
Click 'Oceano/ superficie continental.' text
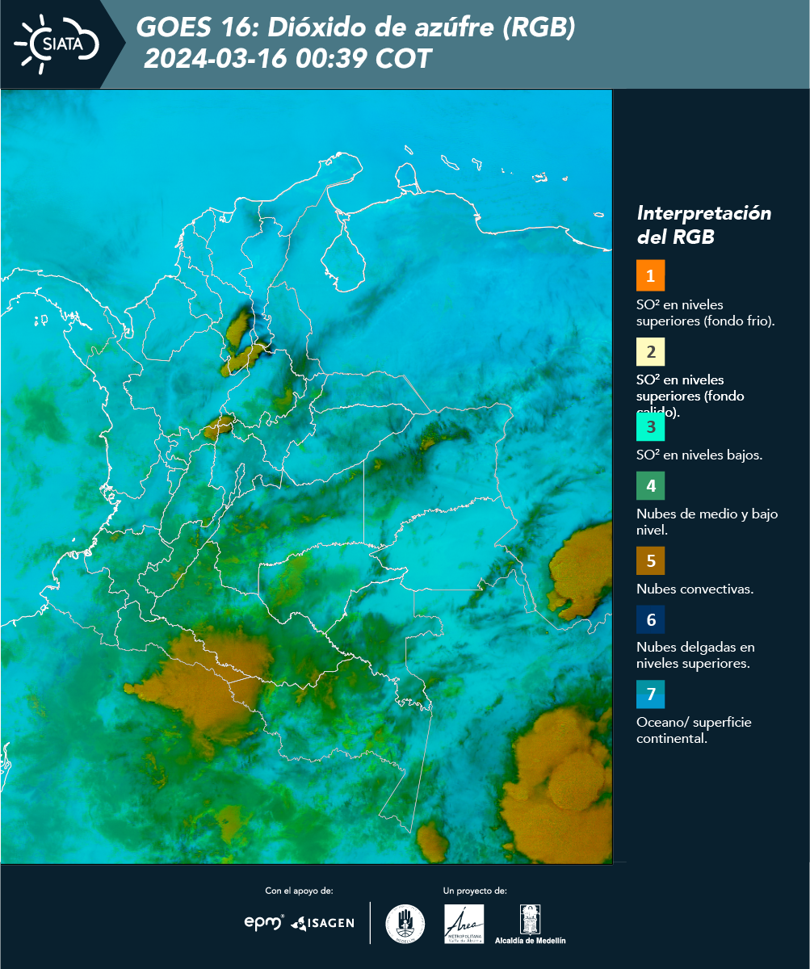point(694,729)
